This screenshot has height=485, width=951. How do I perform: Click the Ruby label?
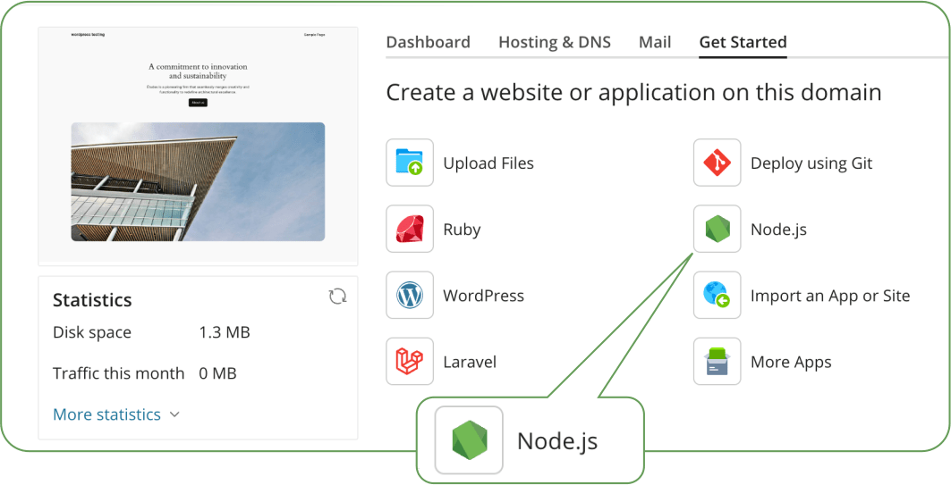tap(462, 230)
